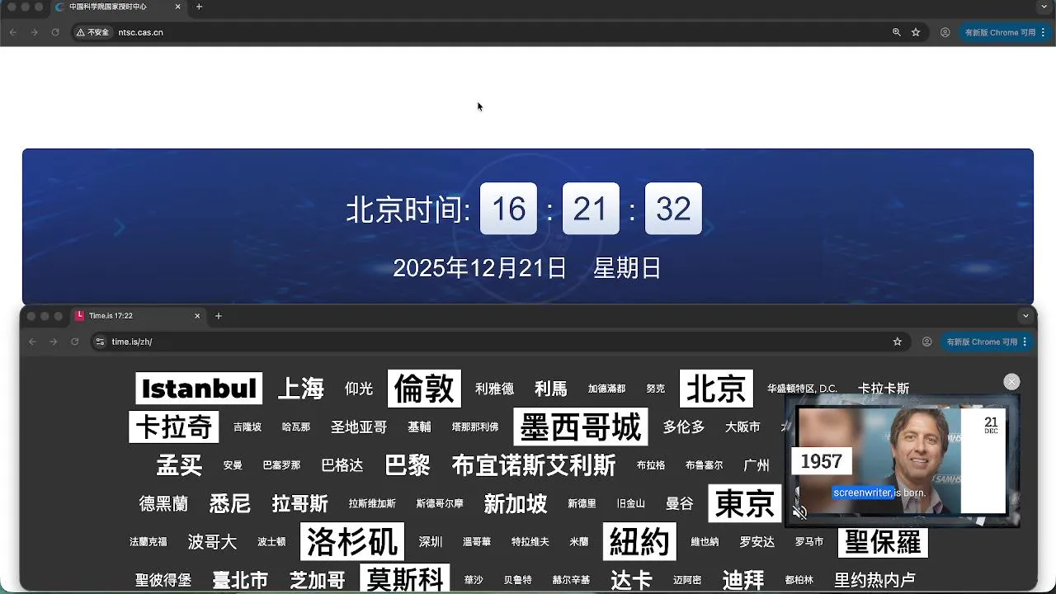Reload the ntsc.cas.cn page
1056x594 pixels.
55,32
